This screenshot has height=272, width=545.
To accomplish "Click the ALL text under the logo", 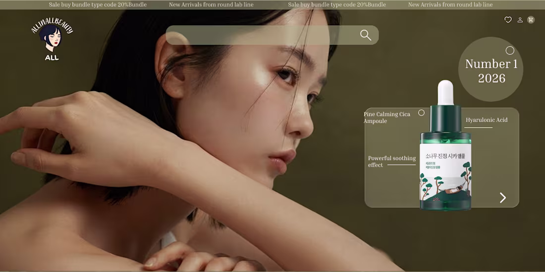I will click(x=52, y=57).
